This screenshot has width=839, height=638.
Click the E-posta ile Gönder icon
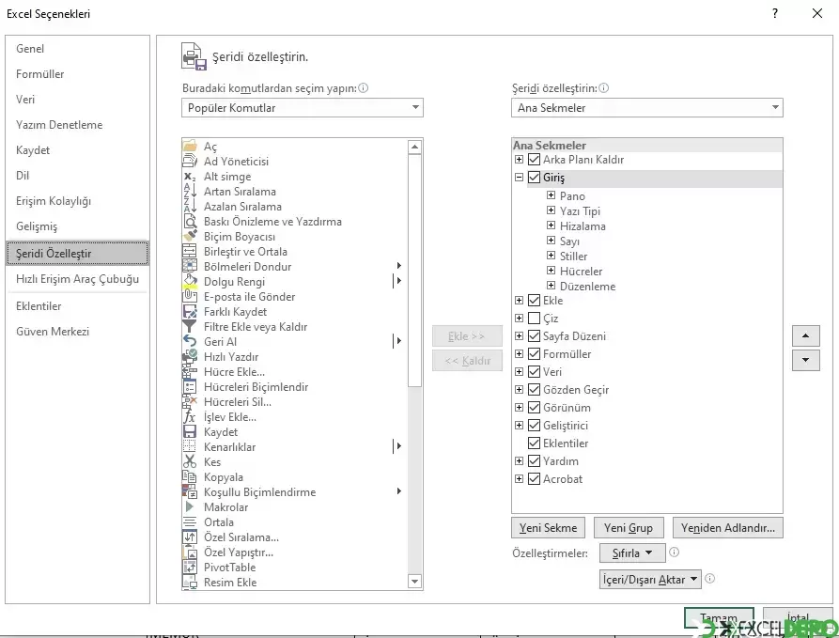tap(190, 296)
